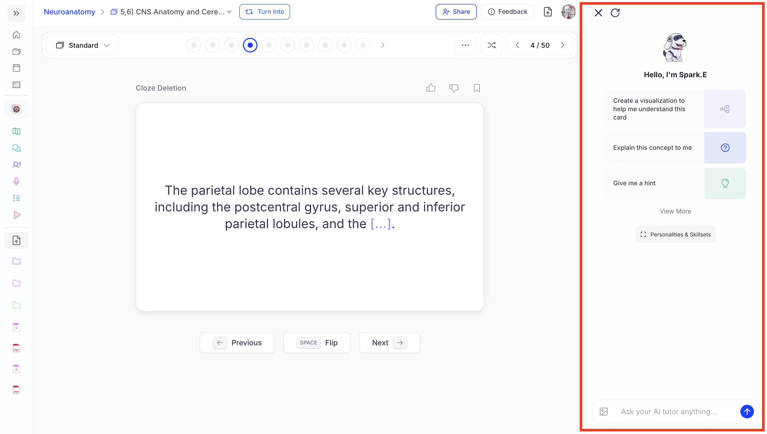Click the image upload icon in chat
The image size is (767, 434).
[603, 412]
